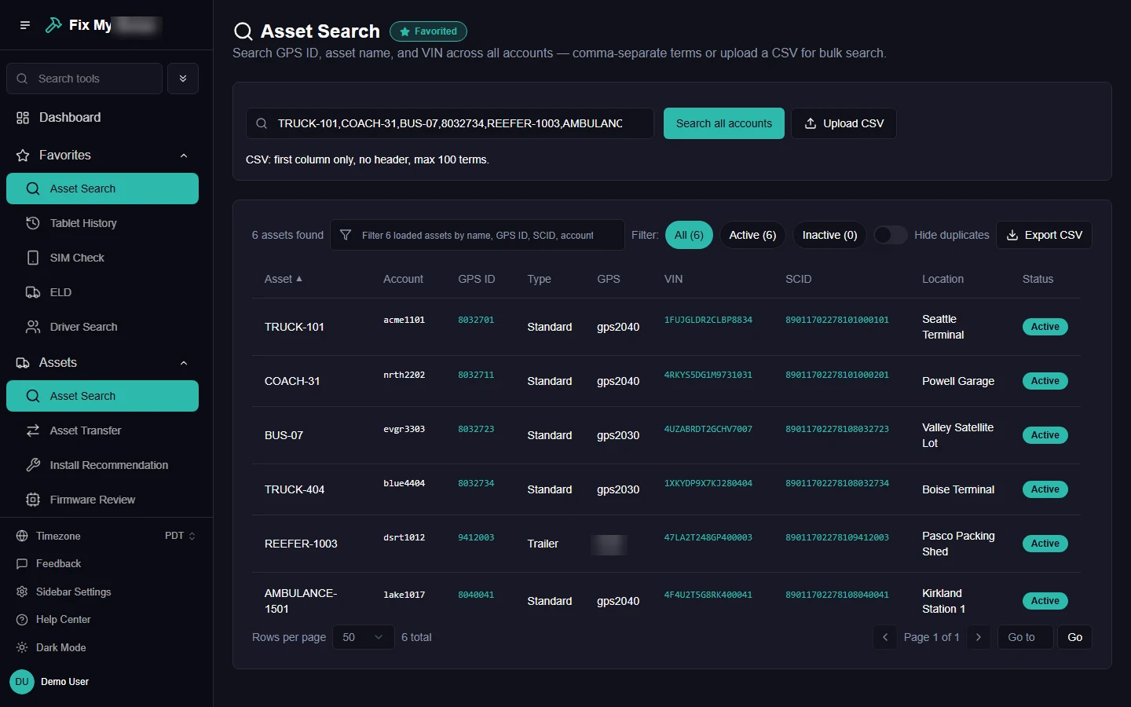Select the Active (6) filter pill
The height and width of the screenshot is (707, 1131).
coord(752,235)
